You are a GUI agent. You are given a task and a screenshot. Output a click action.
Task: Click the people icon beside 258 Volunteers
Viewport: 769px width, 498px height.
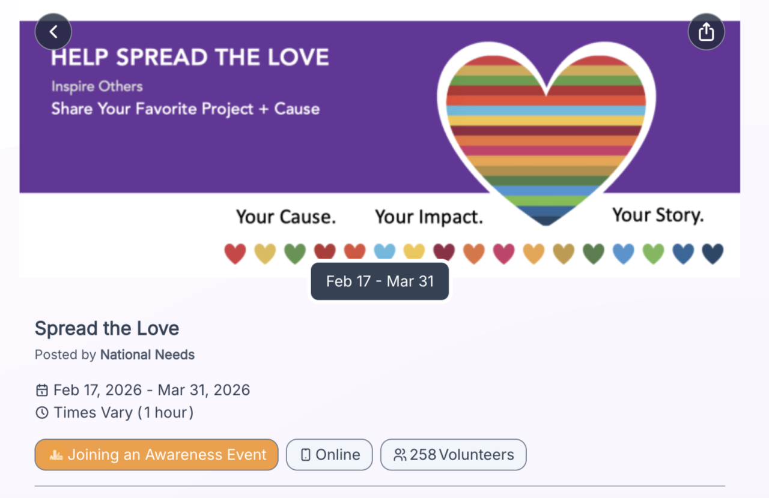click(x=400, y=455)
